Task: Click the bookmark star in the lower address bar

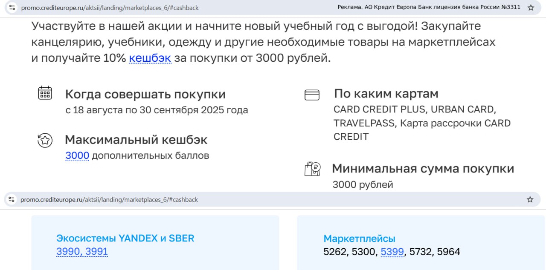Action: click(530, 199)
